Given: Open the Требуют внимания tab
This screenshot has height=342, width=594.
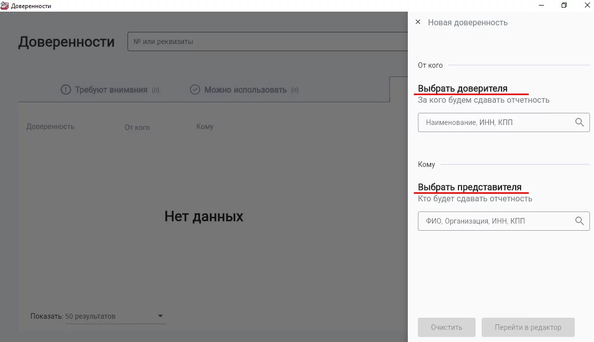Looking at the screenshot, I should [111, 90].
